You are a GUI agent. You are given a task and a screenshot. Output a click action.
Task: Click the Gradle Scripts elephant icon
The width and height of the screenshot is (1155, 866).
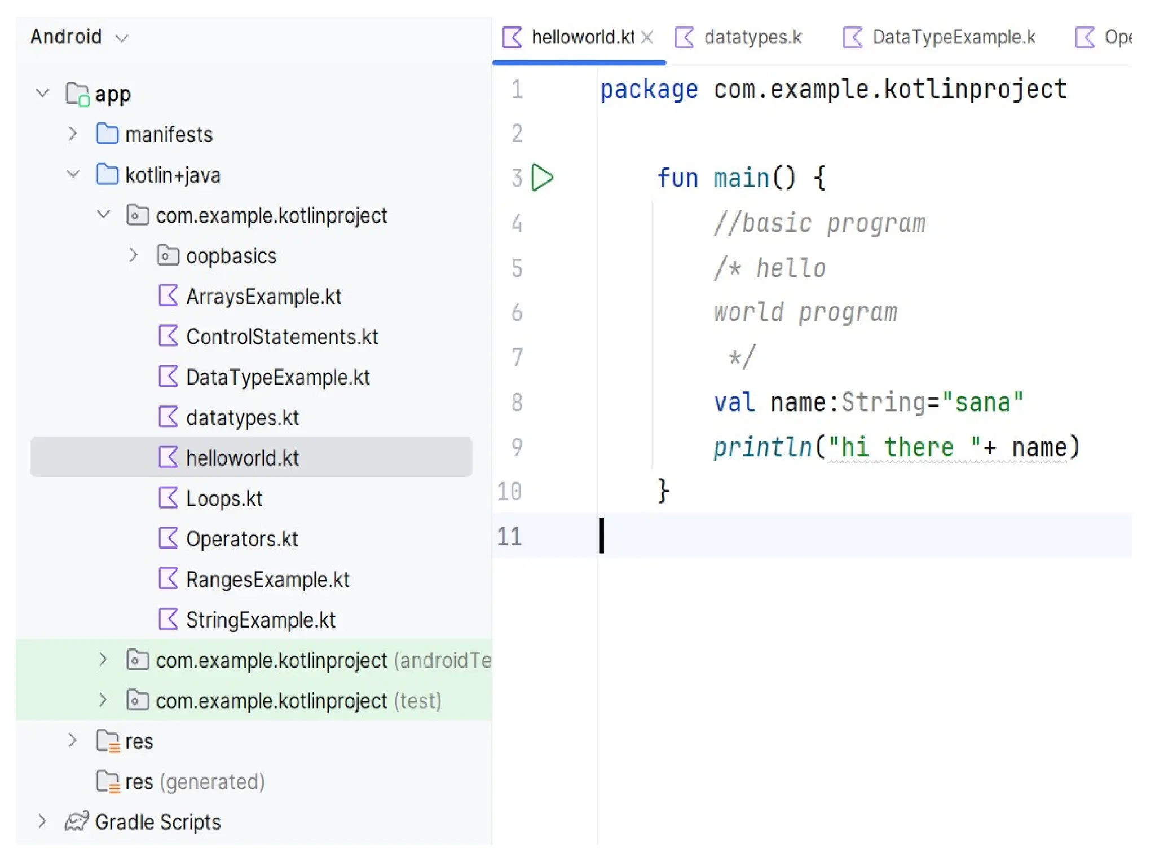pyautogui.click(x=77, y=821)
